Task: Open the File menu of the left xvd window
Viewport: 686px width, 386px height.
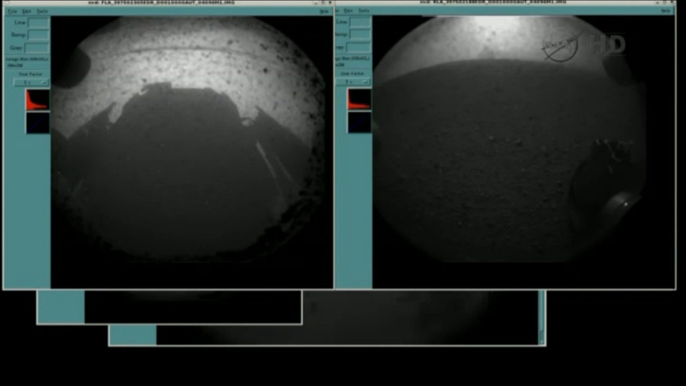Action: (13, 12)
